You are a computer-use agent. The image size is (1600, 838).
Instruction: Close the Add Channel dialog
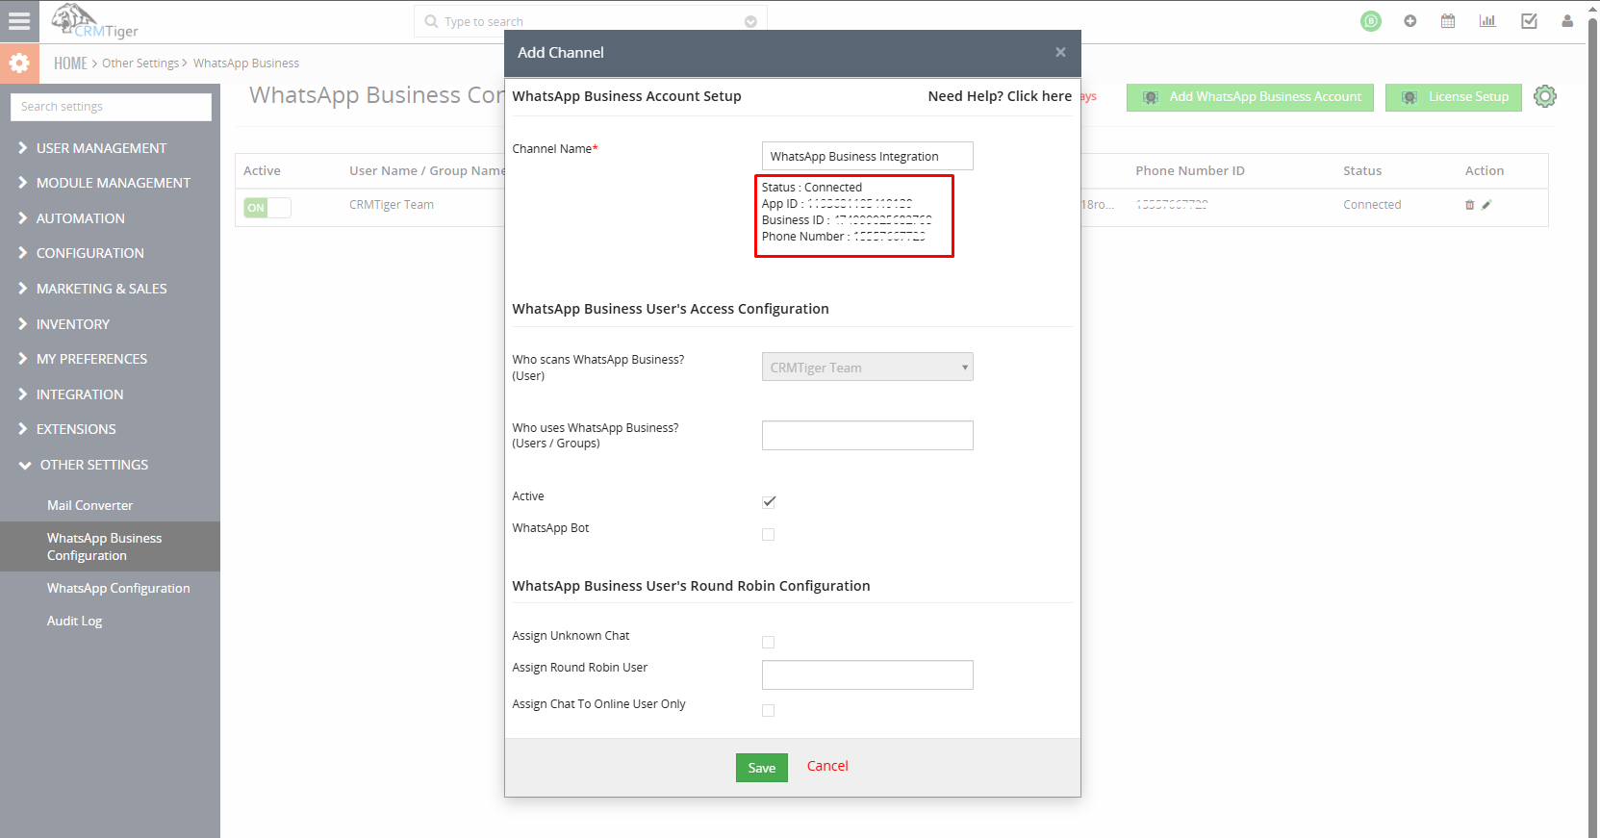1060,53
